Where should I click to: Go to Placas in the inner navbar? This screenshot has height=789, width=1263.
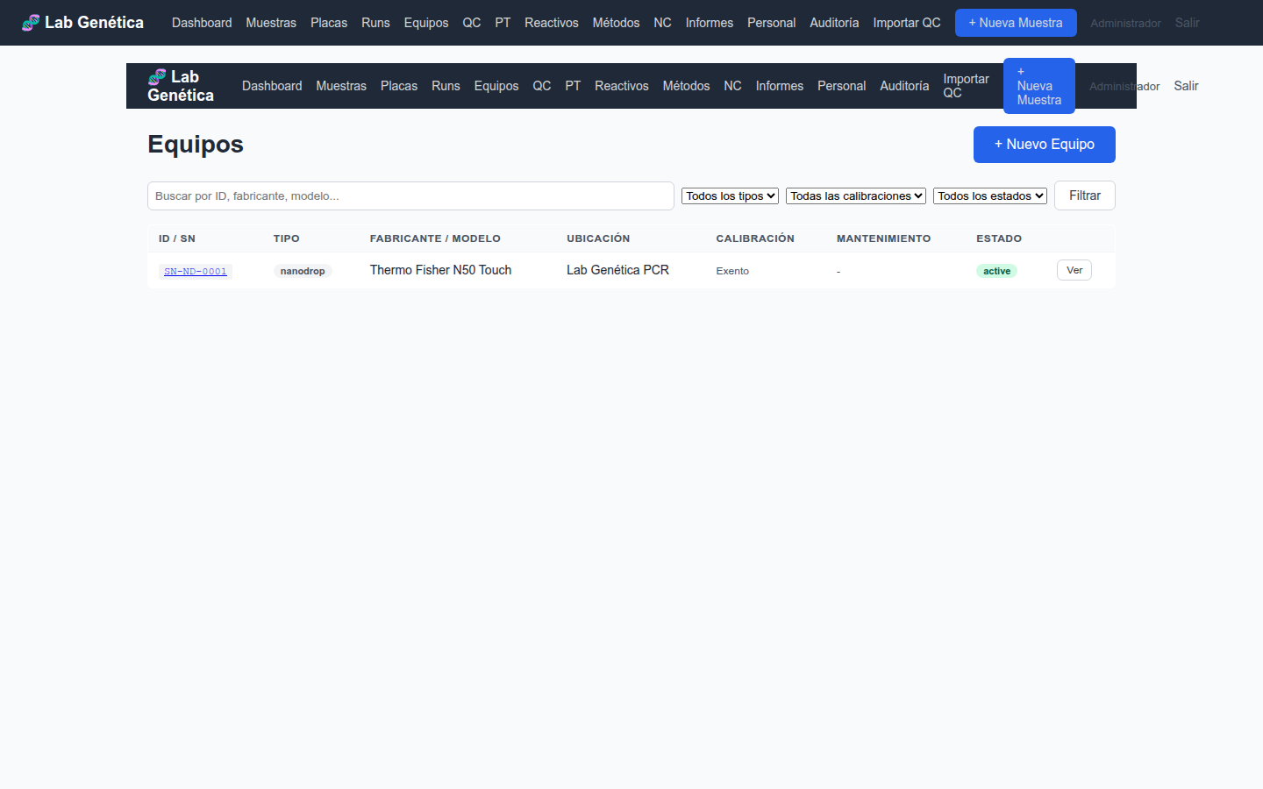pyautogui.click(x=399, y=86)
